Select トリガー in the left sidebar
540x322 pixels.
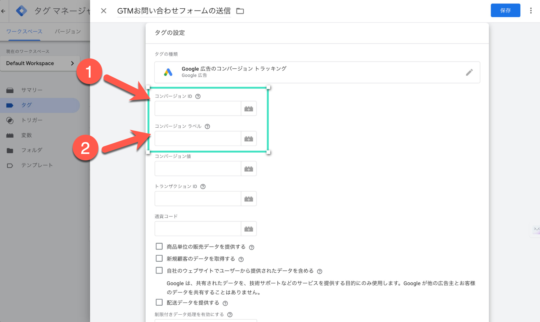pos(32,120)
